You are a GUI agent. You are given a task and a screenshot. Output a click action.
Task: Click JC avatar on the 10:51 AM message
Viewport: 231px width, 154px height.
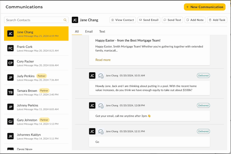(92, 76)
